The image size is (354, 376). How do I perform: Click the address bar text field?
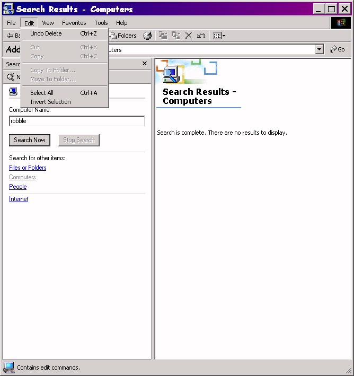[x=211, y=50]
